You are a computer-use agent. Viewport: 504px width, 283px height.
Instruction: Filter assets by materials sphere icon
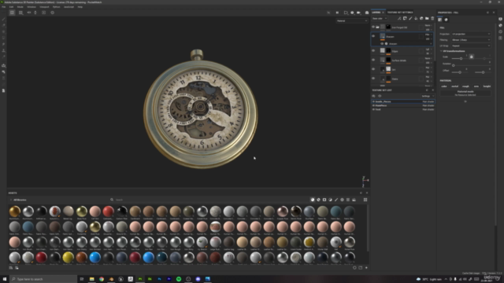coord(313,200)
